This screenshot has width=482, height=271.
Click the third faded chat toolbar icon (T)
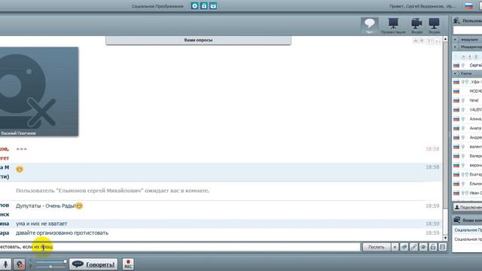click(x=429, y=41)
